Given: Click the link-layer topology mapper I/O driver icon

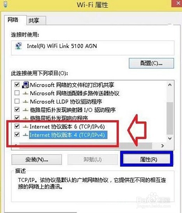Looking at the screenshot, I should [25, 110].
